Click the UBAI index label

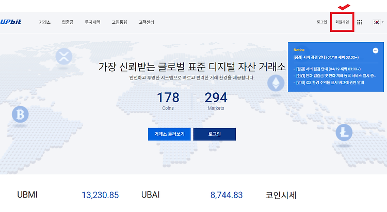pos(150,195)
